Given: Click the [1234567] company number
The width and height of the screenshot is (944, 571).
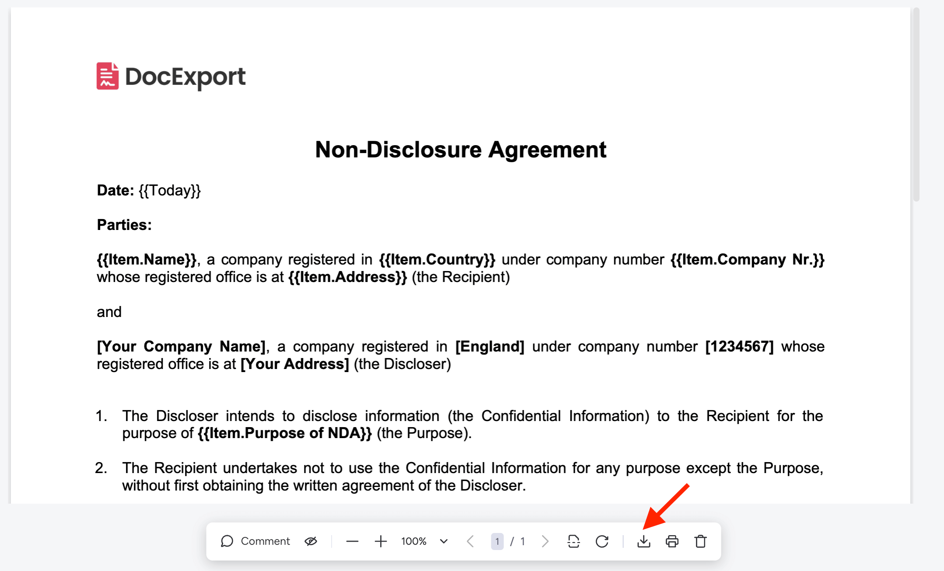Looking at the screenshot, I should [x=740, y=347].
